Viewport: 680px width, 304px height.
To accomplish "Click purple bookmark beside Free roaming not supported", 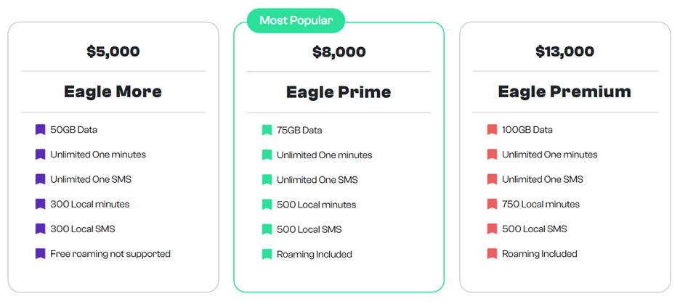I will coord(41,254).
